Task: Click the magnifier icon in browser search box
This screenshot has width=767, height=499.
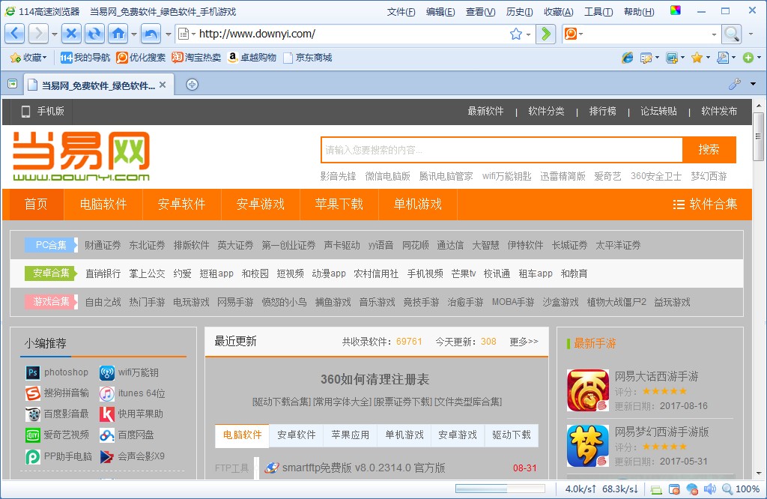Action: point(730,34)
